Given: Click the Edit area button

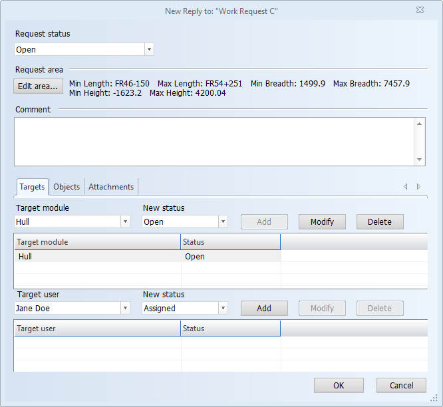Looking at the screenshot, I should [37, 86].
